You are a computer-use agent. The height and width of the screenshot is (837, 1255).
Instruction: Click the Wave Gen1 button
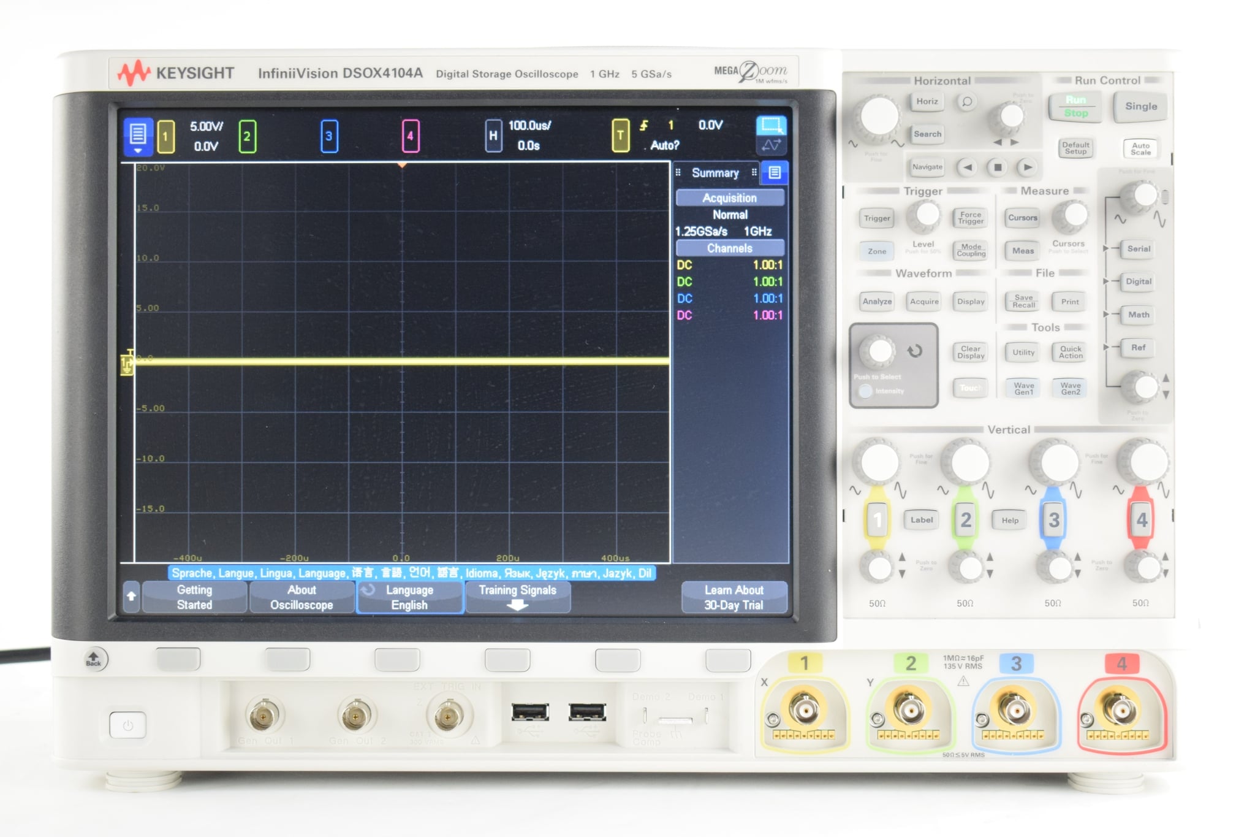[1023, 388]
